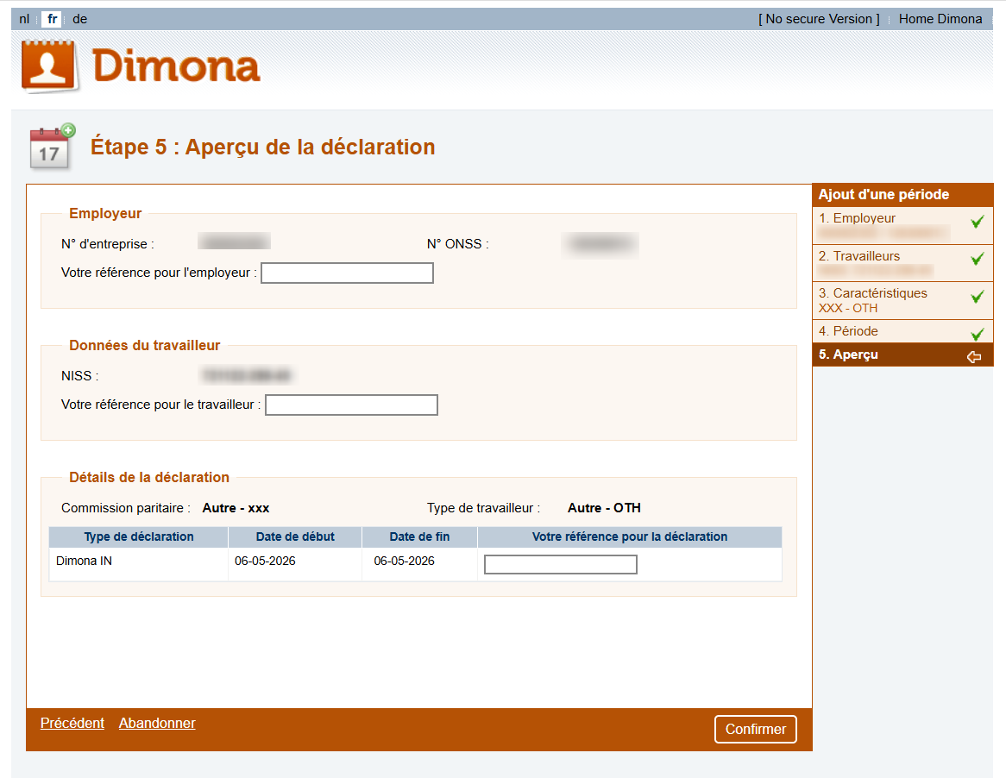This screenshot has width=1006, height=778.
Task: Click the N° d'entreprise label
Action: [x=107, y=244]
